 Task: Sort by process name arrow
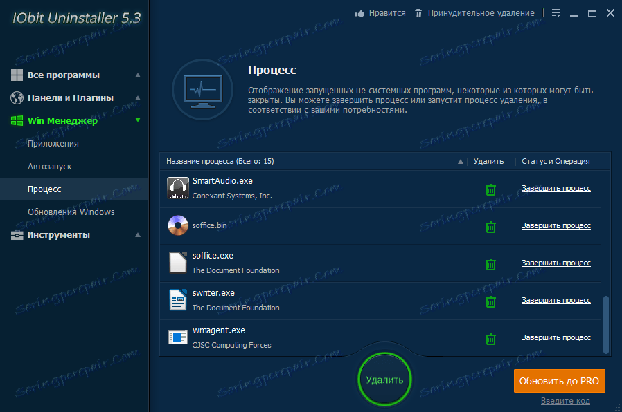pos(460,162)
